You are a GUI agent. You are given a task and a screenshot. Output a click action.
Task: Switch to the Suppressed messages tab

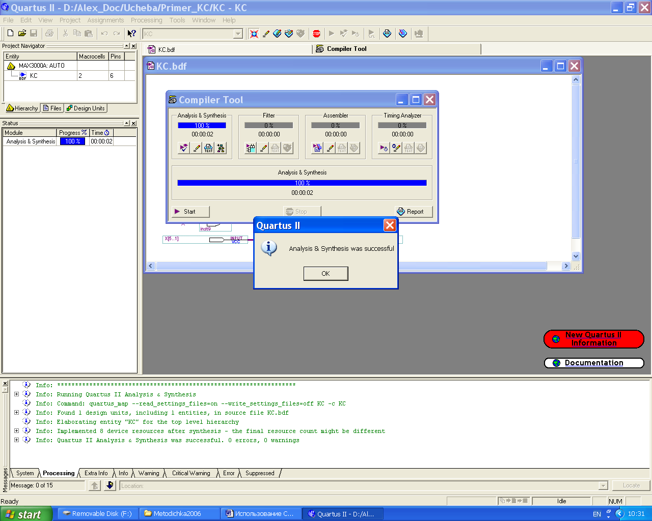(x=260, y=473)
